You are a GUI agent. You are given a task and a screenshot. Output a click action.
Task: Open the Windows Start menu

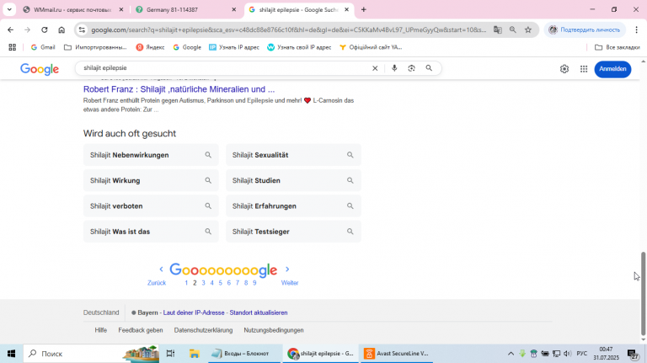[x=11, y=354]
